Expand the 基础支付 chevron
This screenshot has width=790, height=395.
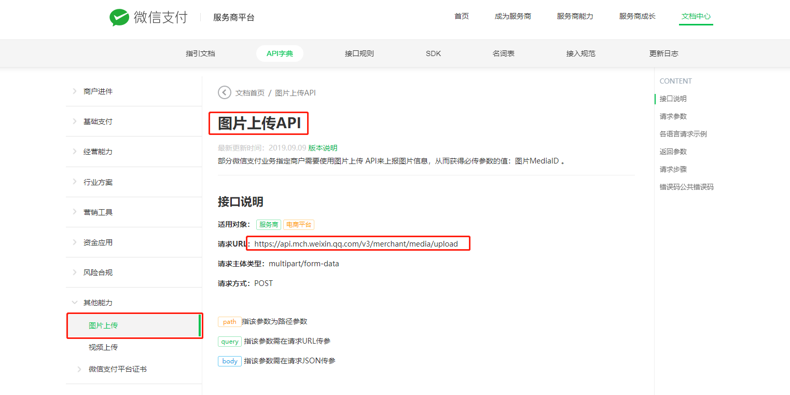(x=74, y=121)
